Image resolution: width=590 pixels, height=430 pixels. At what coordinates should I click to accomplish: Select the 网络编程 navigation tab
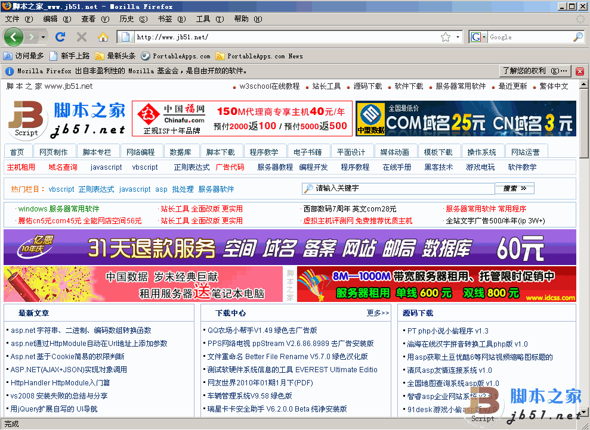point(141,152)
